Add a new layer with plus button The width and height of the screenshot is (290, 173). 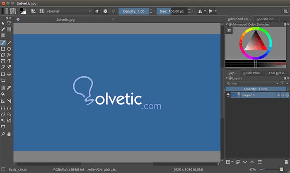pyautogui.click(x=228, y=162)
